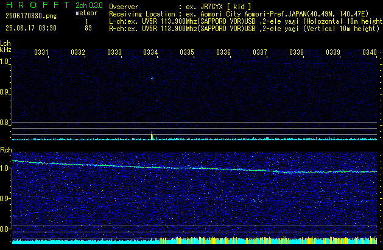Click the Lch 1.0 kHz axis label
The width and height of the screenshot is (383, 250).
point(4,62)
